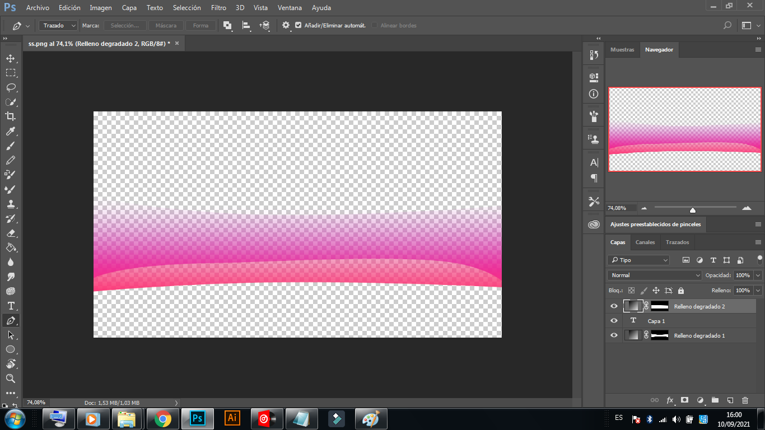The image size is (765, 430).
Task: Select the Blur tool
Action: pos(11,262)
